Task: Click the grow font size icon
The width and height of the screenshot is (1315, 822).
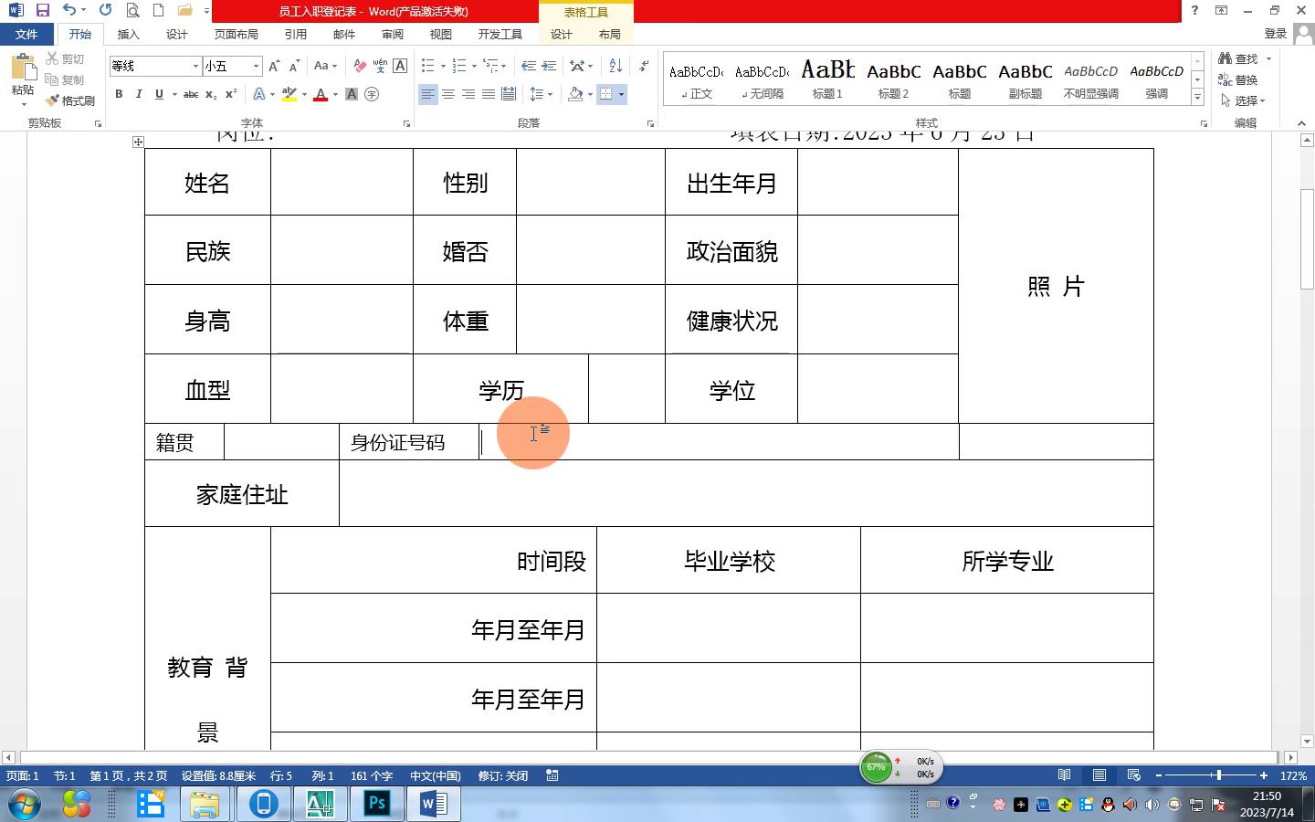Action: click(x=274, y=66)
